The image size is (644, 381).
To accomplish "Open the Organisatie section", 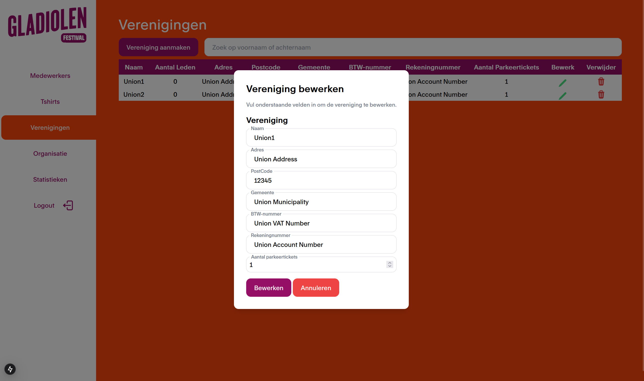I will [x=50, y=153].
